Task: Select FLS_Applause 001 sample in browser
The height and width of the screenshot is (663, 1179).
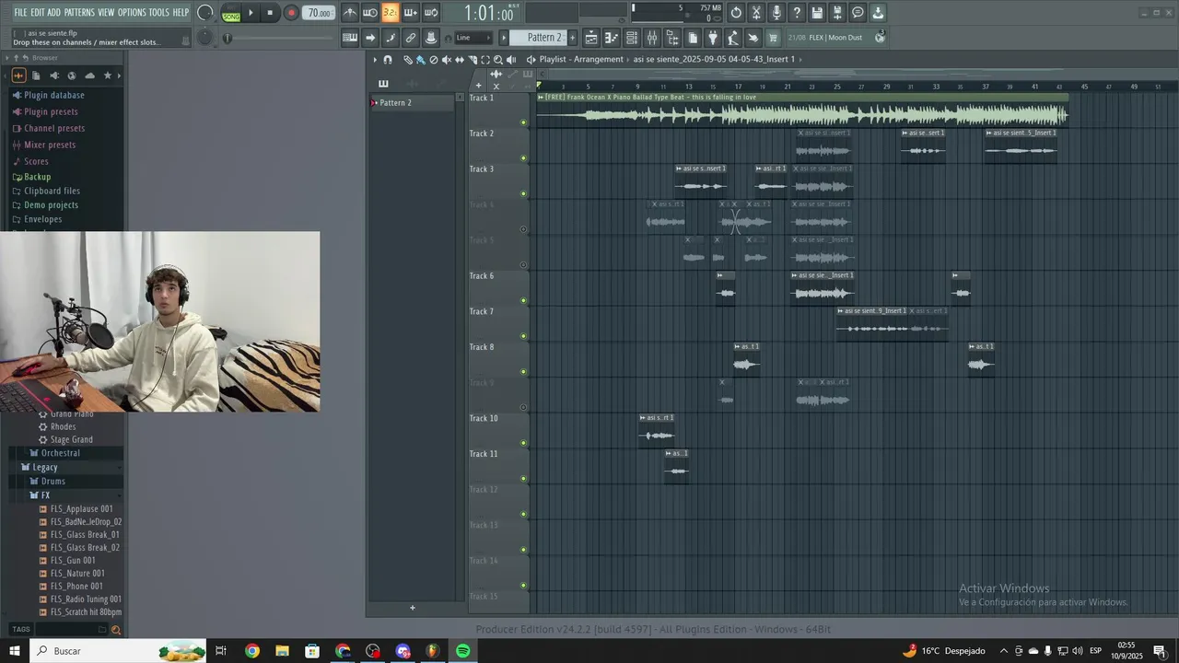Action: click(81, 508)
